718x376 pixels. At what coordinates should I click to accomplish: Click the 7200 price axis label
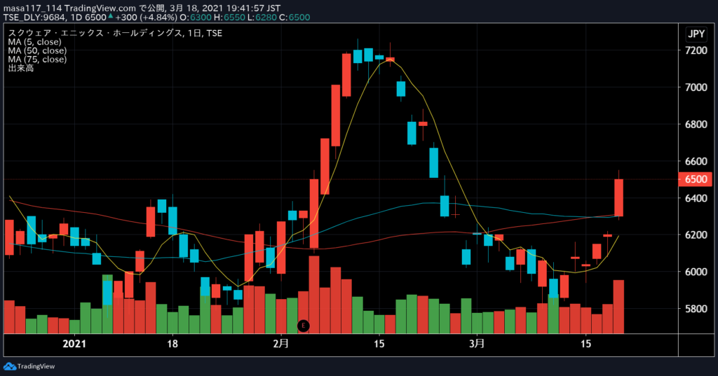[696, 50]
